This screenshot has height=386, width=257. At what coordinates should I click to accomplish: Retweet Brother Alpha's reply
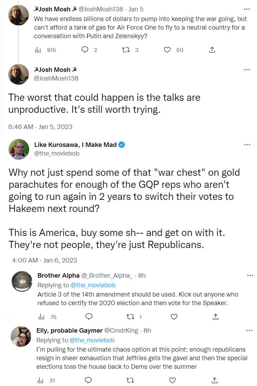(129, 317)
